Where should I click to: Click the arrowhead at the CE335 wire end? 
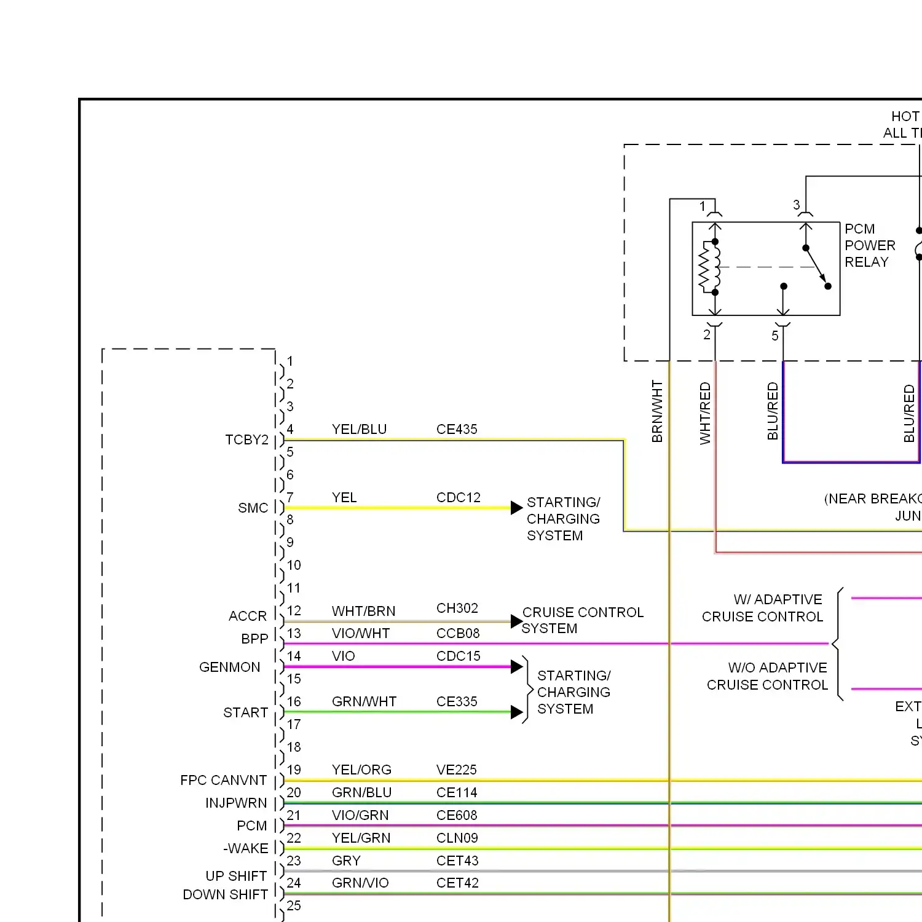517,712
